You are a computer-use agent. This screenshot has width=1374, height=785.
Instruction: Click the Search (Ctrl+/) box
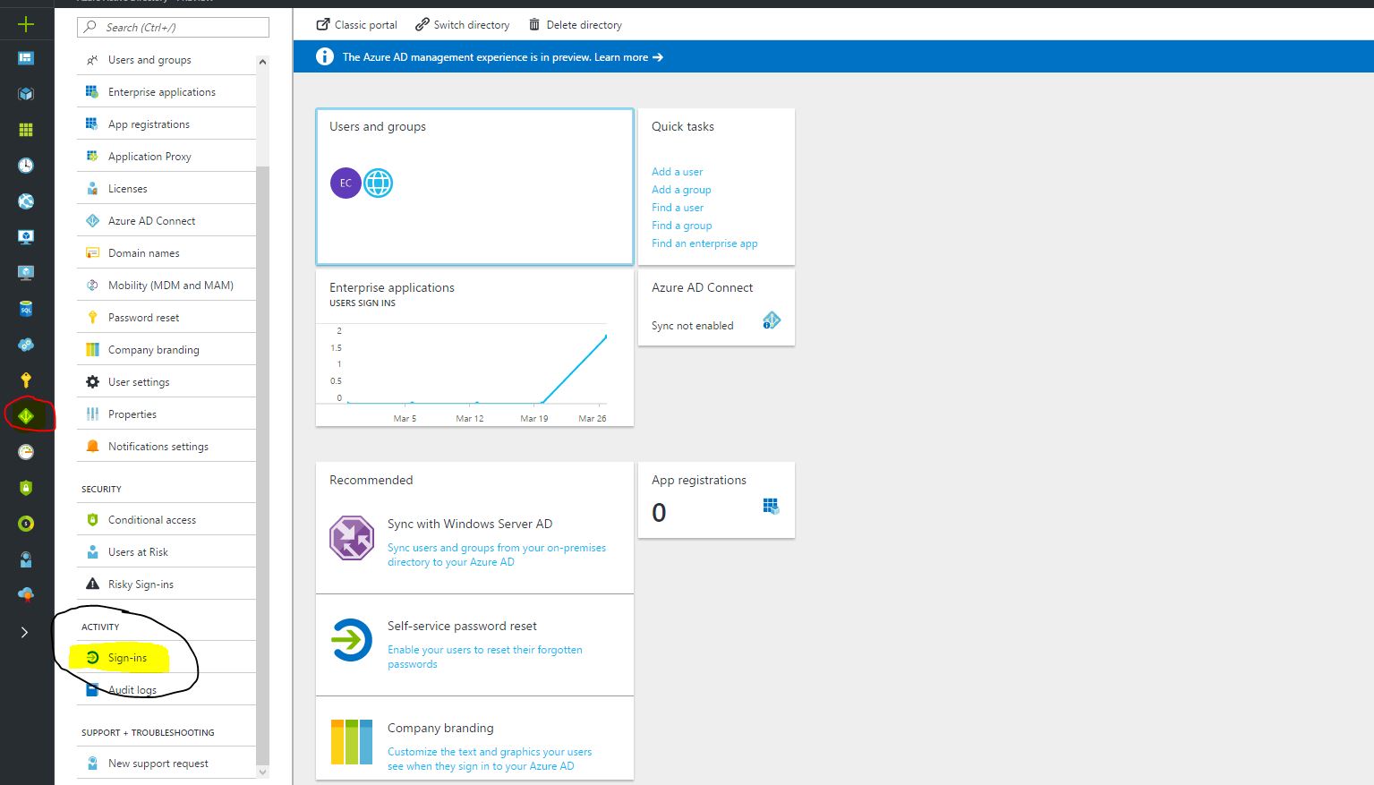[173, 27]
